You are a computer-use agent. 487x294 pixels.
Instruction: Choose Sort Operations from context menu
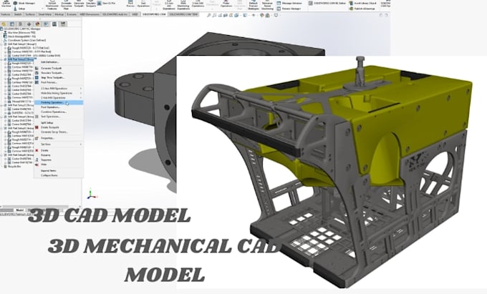[x=59, y=117]
